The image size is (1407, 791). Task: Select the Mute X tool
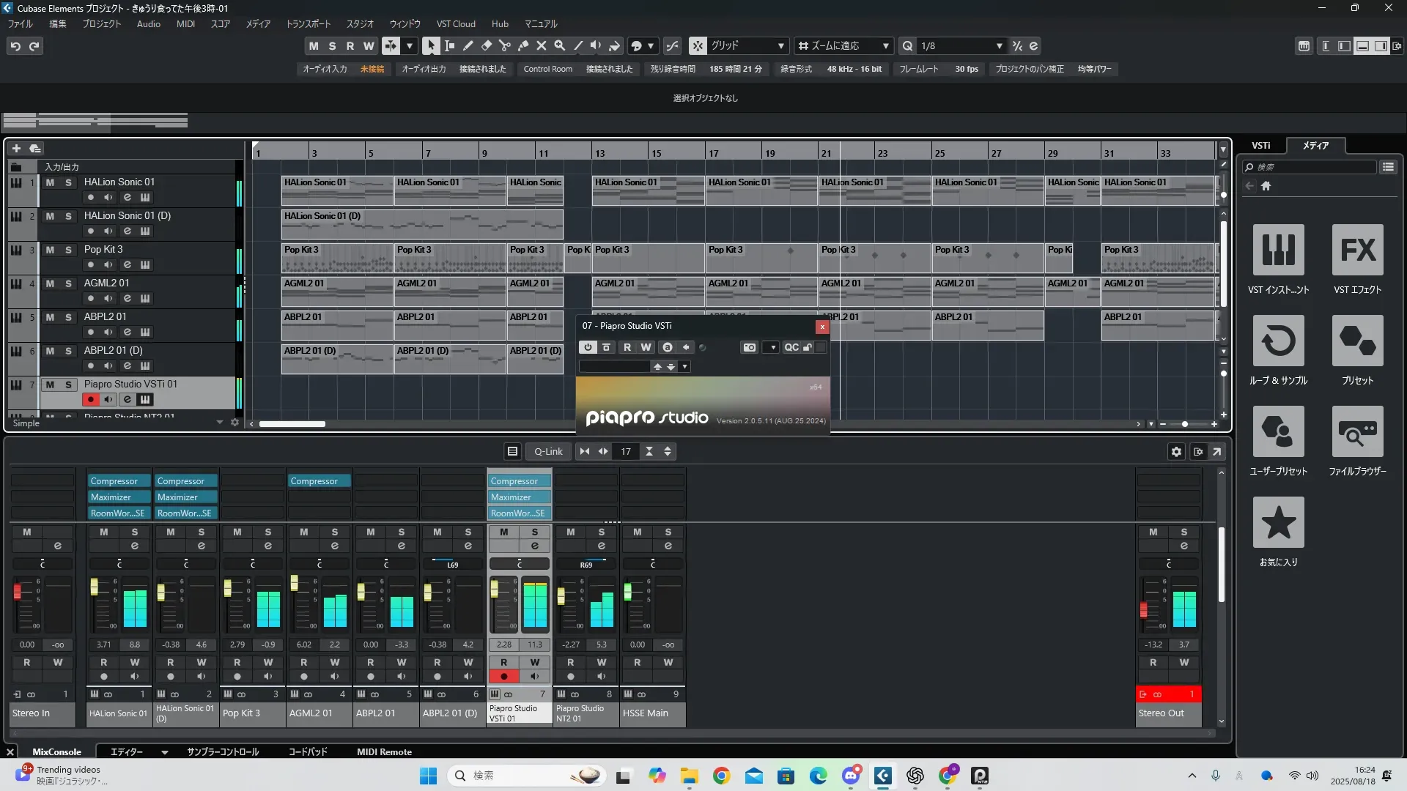tap(541, 45)
